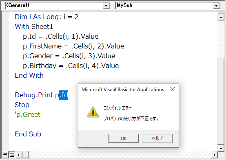226x160 pixels.
Task: Click the 'Dim i As Long: i = 2' line
Action: point(47,17)
